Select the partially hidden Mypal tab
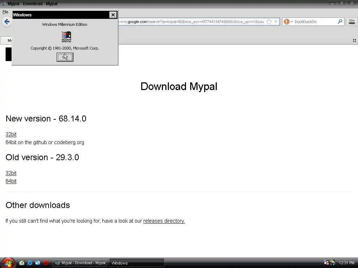358x268 pixels. click(x=6, y=40)
